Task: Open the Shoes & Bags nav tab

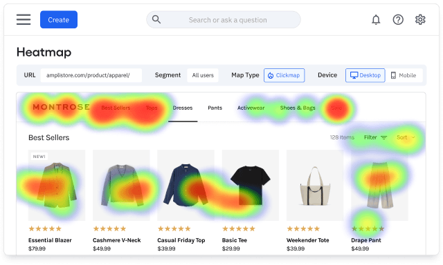Action: [298, 108]
